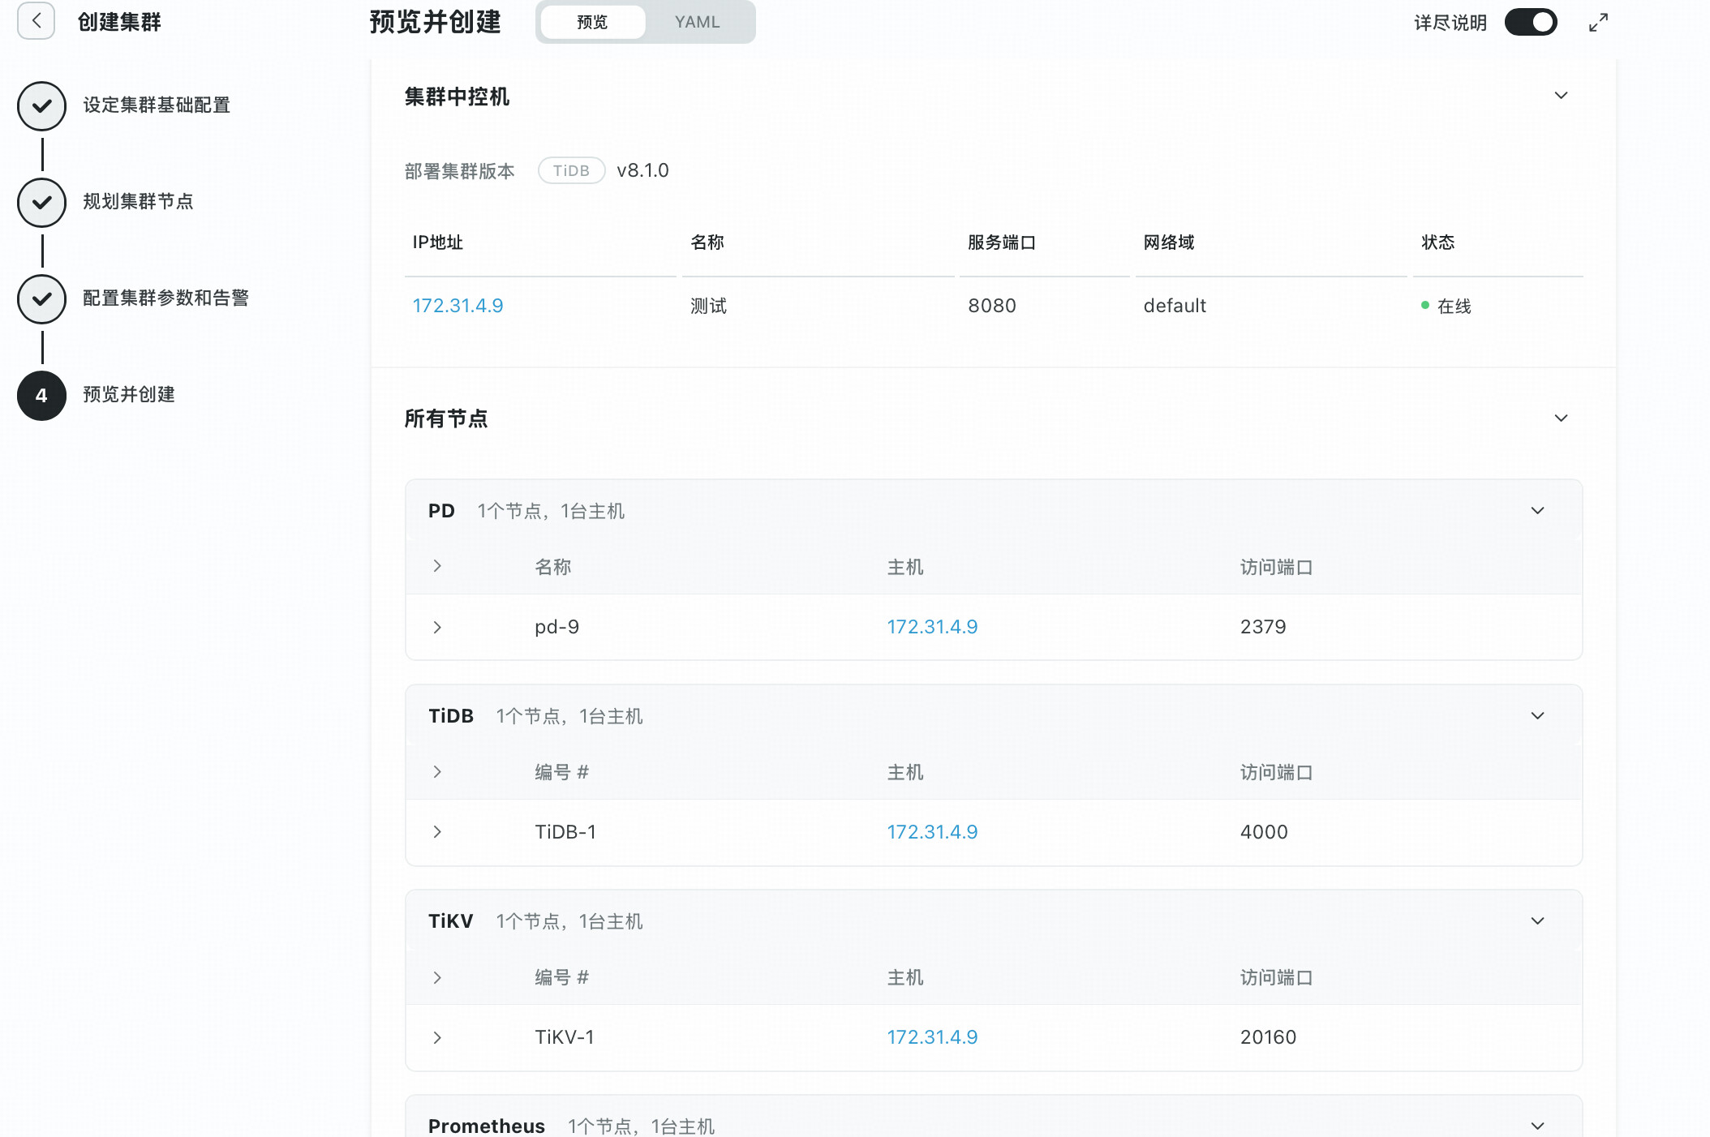Click the TiDB version badge
The width and height of the screenshot is (1710, 1137).
pos(571,170)
